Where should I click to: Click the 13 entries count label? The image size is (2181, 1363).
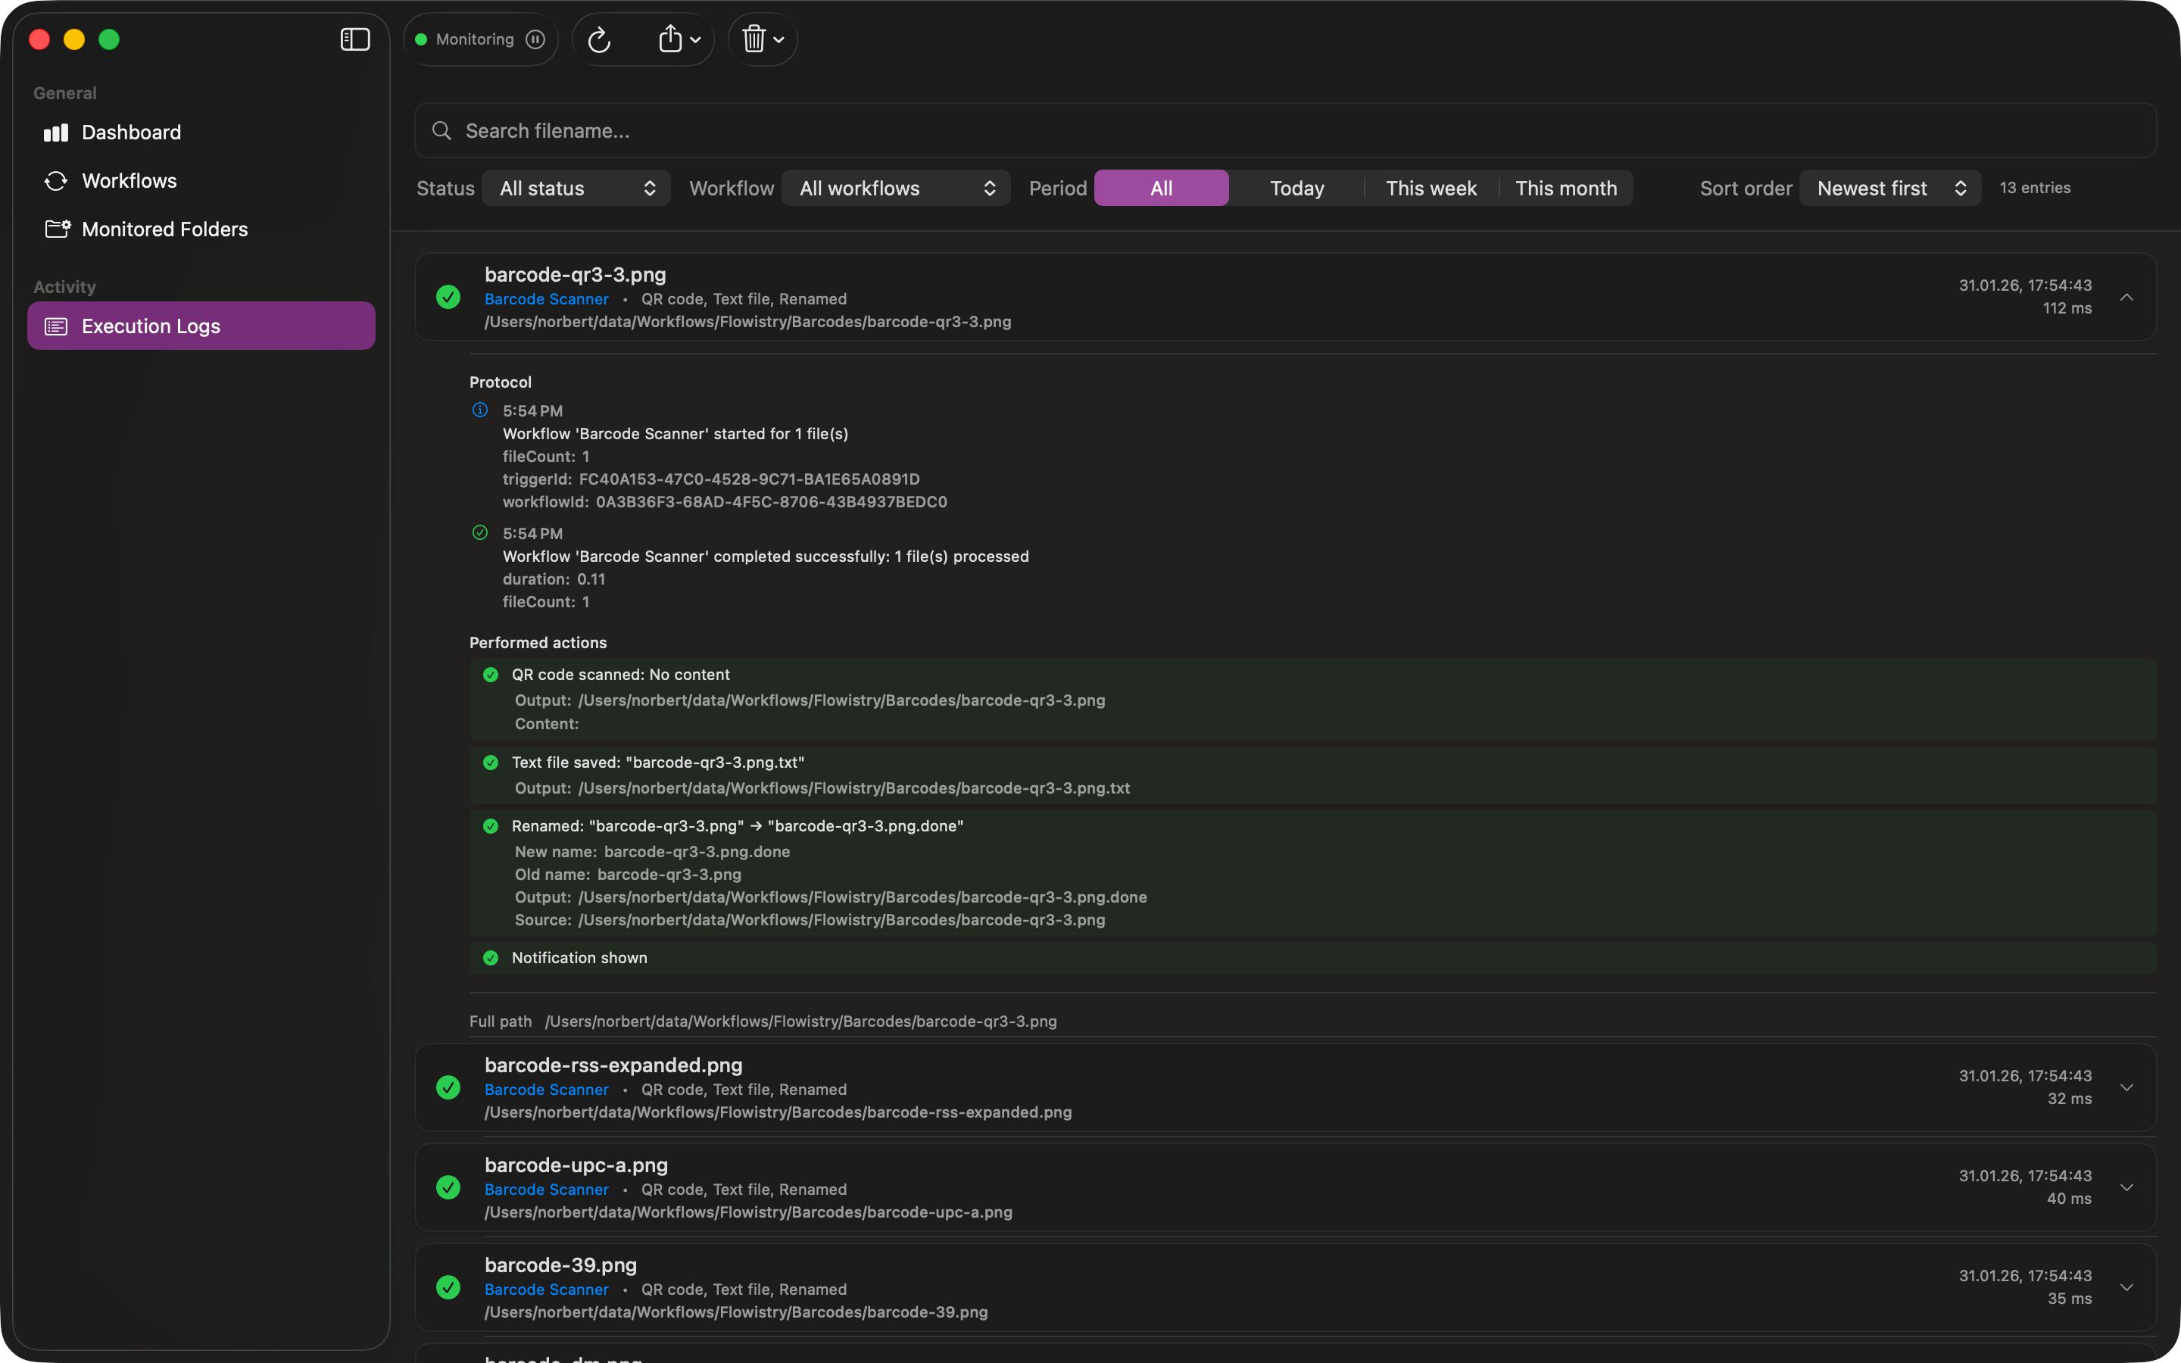click(2035, 188)
